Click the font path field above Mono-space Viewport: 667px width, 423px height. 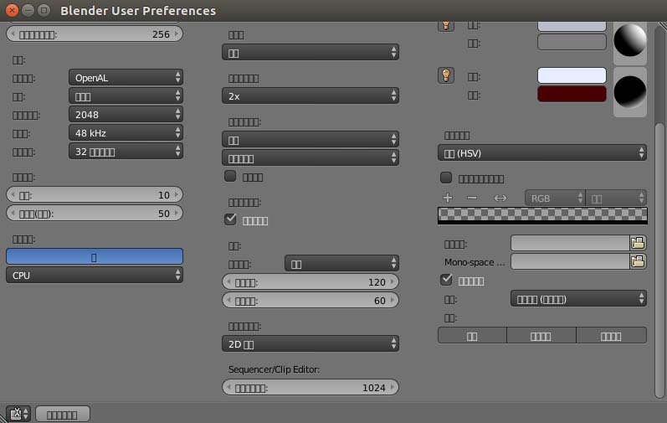click(570, 243)
